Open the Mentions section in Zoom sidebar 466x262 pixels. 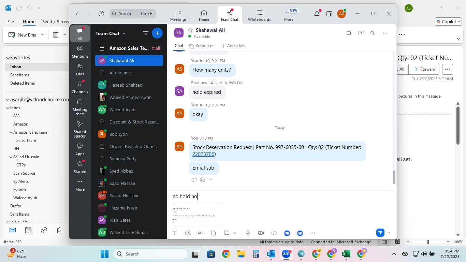click(x=80, y=52)
